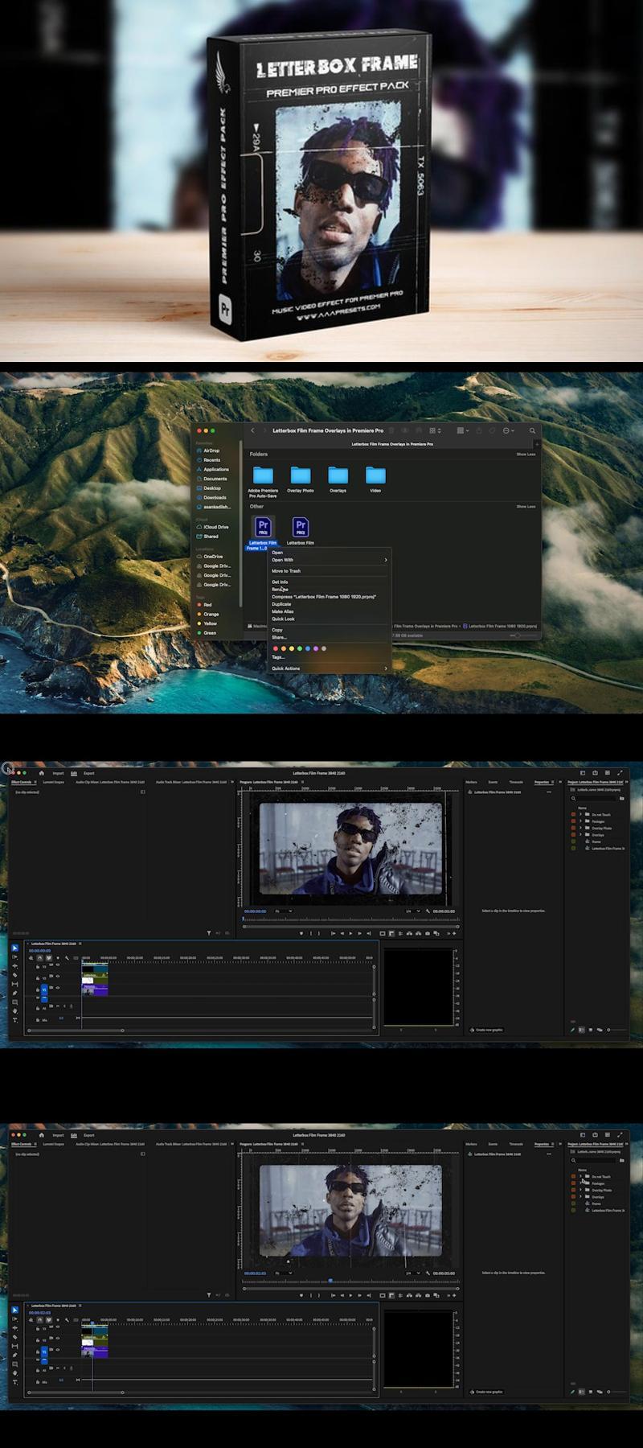Switch to Import tab in upper Premiere window
643x1448 pixels.
coord(58,774)
